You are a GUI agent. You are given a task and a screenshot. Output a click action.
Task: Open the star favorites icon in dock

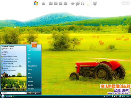(x=43, y=4)
